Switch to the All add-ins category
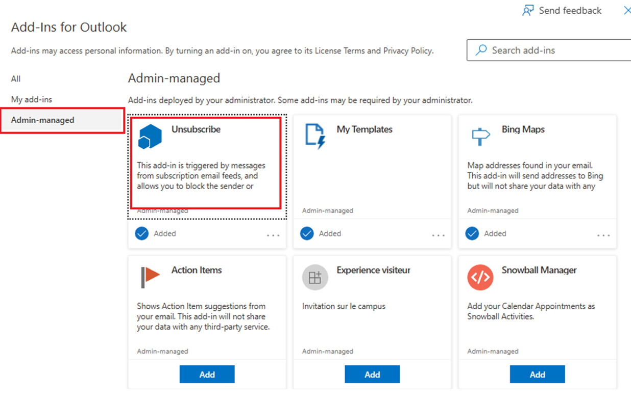631x402 pixels. pyautogui.click(x=15, y=78)
